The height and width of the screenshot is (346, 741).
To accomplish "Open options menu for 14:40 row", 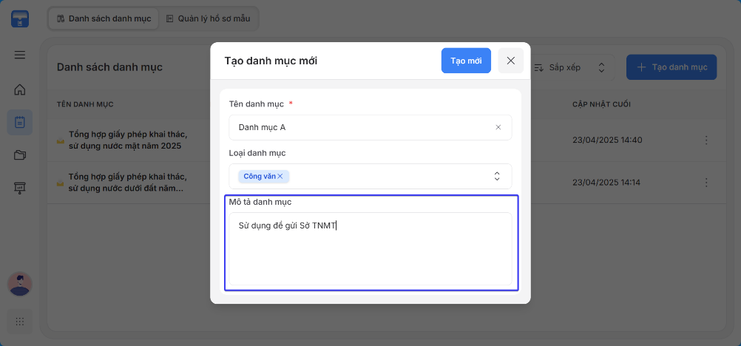I will [x=706, y=140].
